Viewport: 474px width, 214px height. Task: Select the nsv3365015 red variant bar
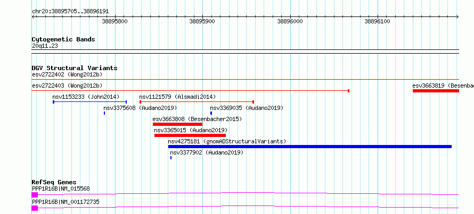pos(190,135)
